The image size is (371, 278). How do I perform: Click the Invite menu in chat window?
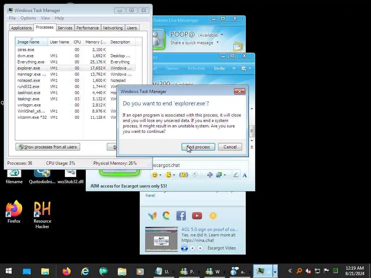pyautogui.click(x=219, y=68)
